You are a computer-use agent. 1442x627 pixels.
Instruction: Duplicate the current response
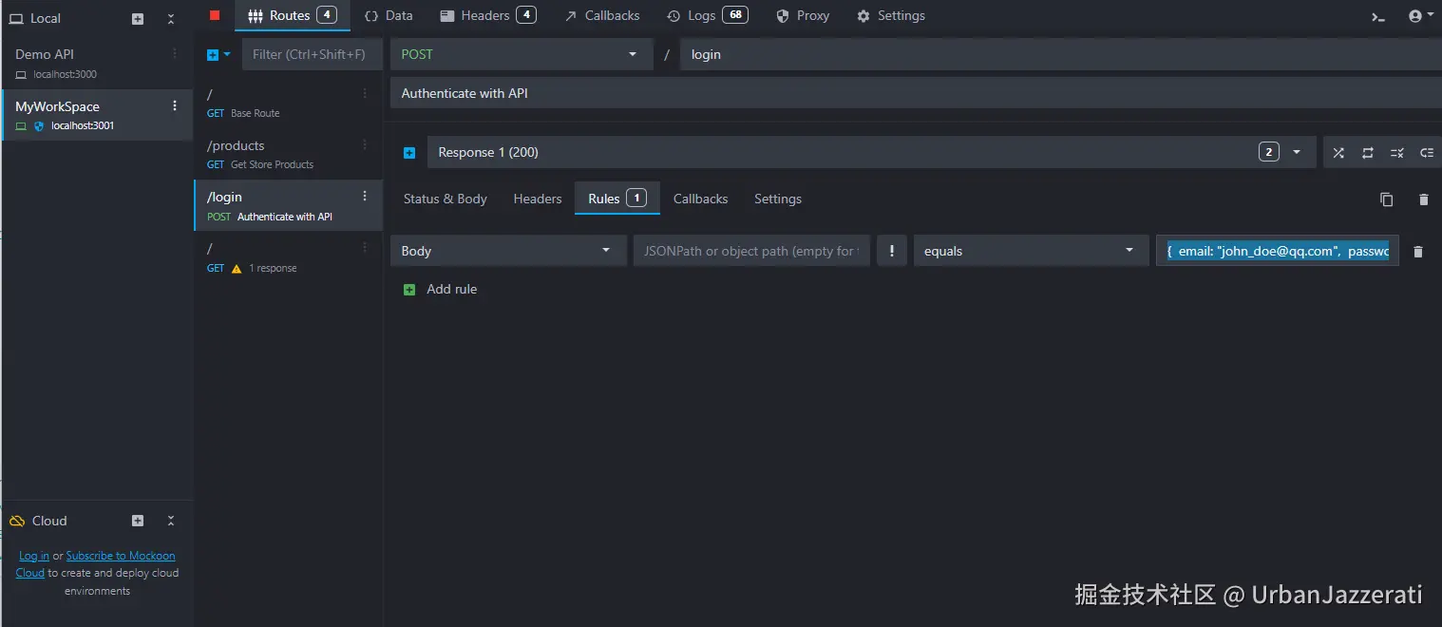click(x=1387, y=199)
